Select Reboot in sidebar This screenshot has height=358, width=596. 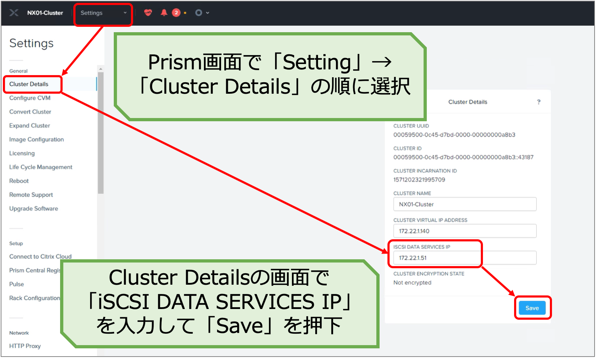[19, 181]
